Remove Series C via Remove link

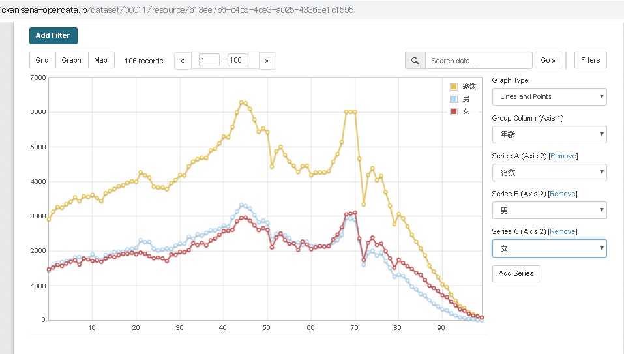click(563, 231)
